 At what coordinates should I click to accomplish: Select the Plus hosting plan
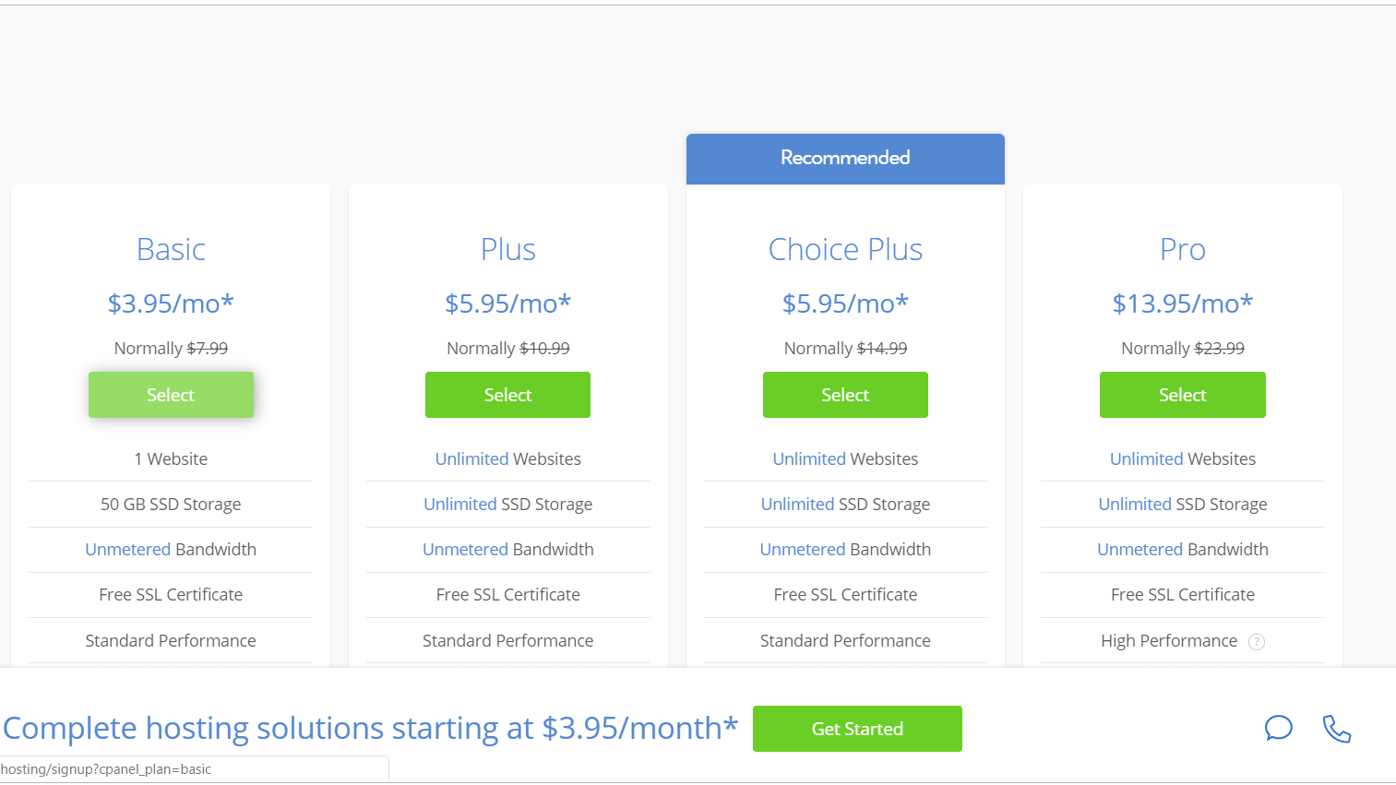tap(507, 395)
